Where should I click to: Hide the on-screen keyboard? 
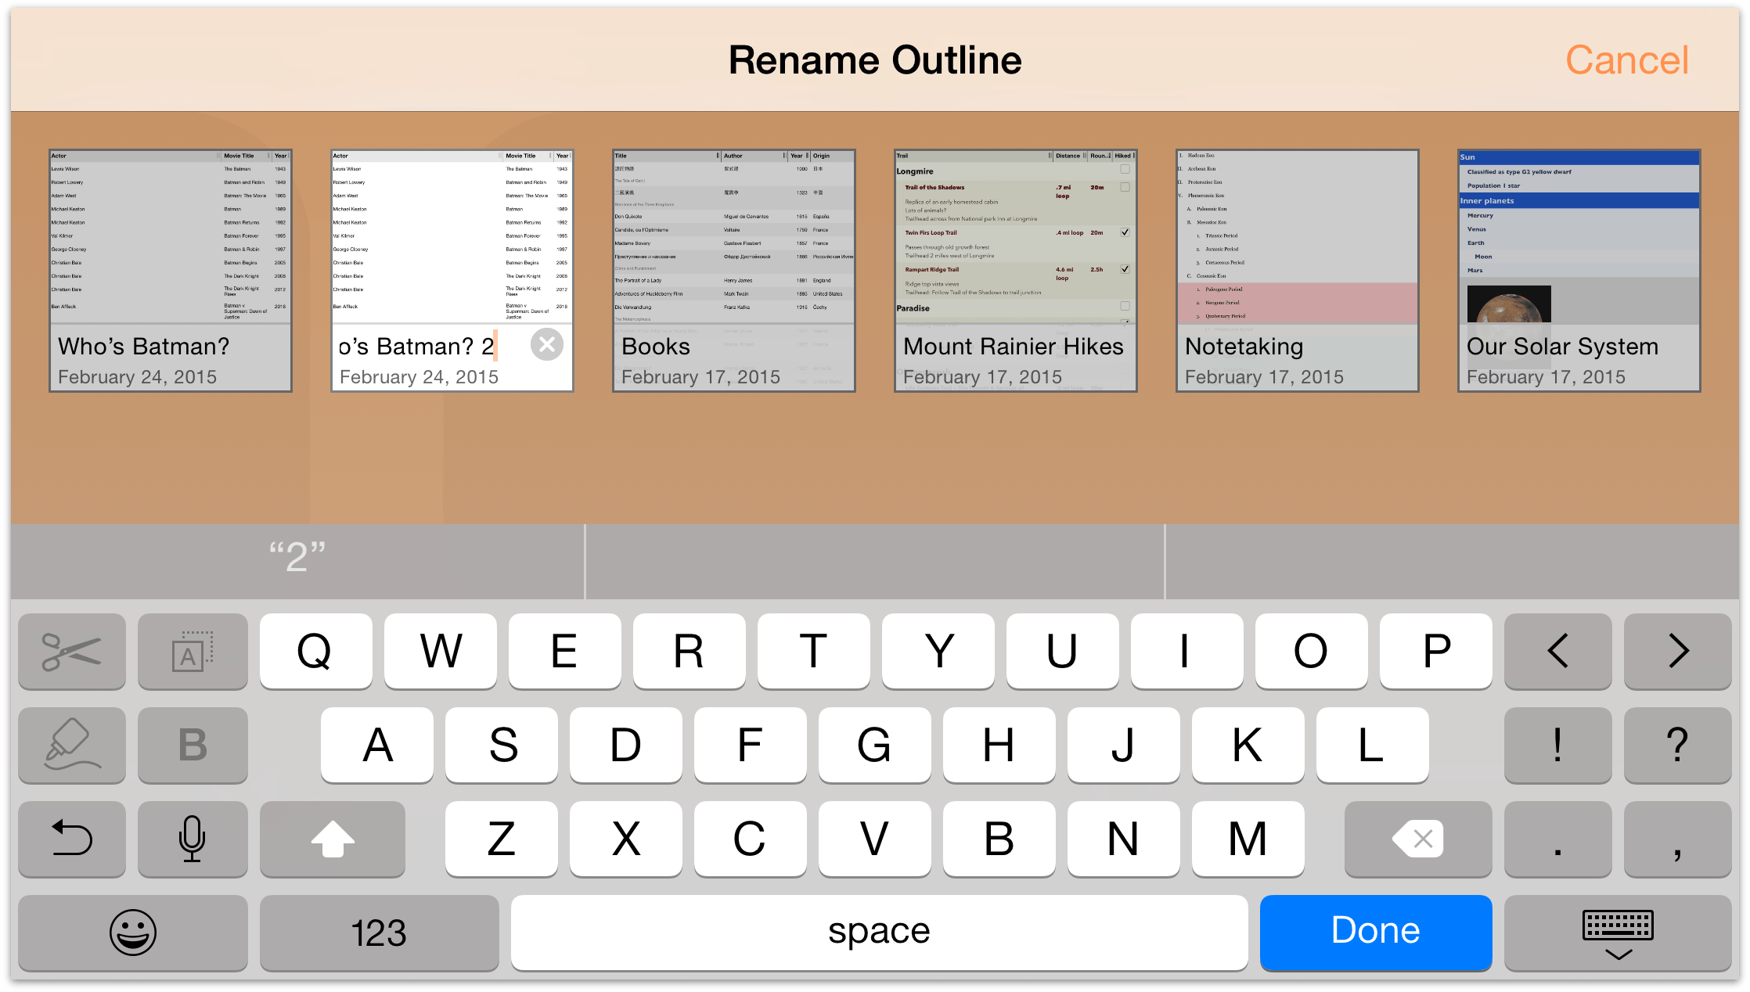1618,933
